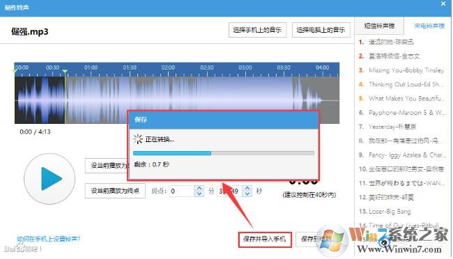Increase 终点 minutes with the up arrow
The width and height of the screenshot is (453, 259).
coord(199,188)
